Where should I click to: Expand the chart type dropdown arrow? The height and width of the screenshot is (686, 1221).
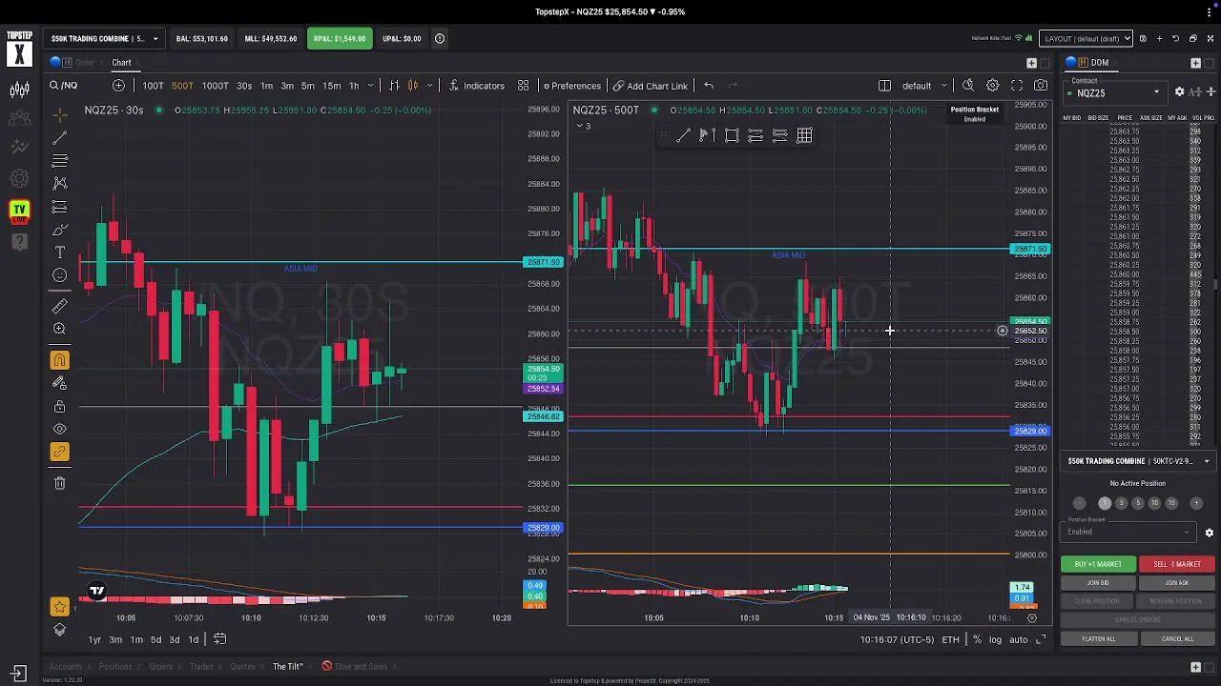(430, 86)
